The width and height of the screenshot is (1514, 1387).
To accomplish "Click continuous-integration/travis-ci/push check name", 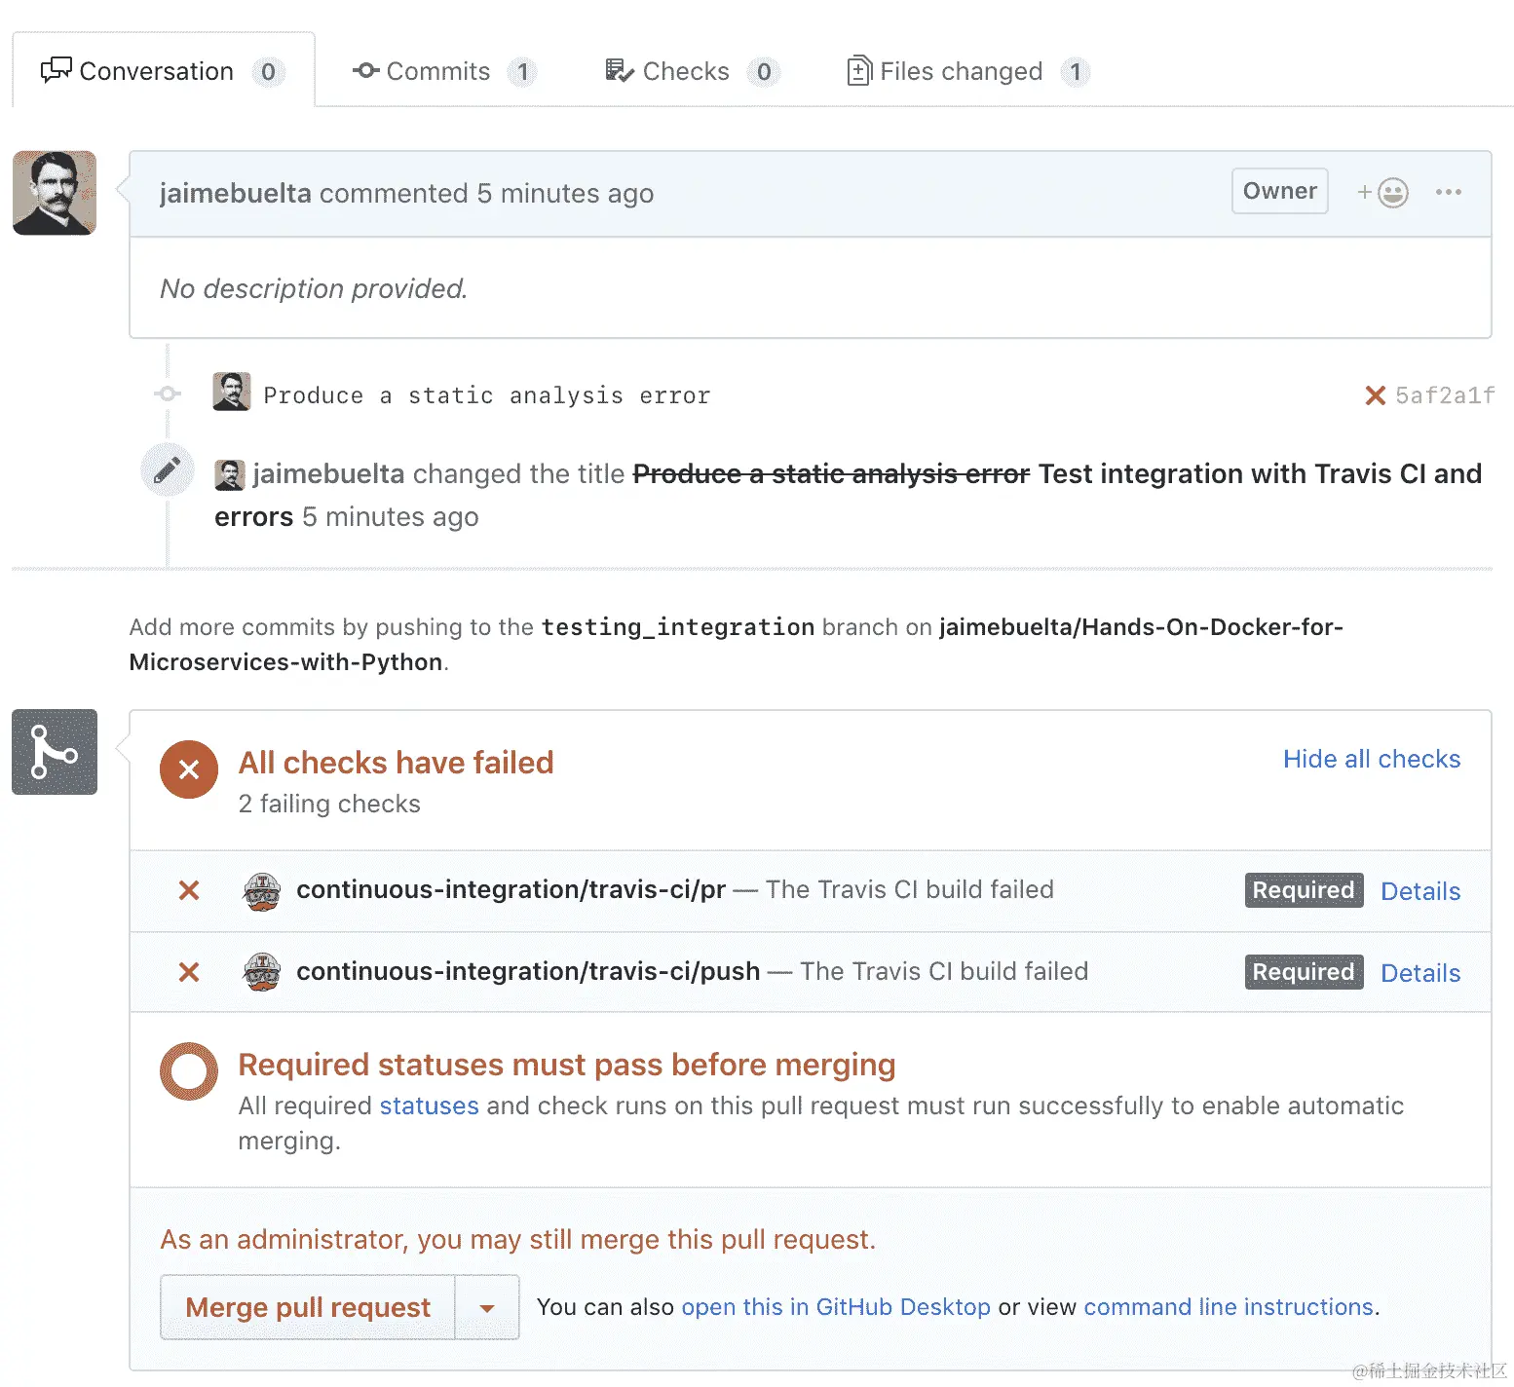I will pyautogui.click(x=528, y=971).
